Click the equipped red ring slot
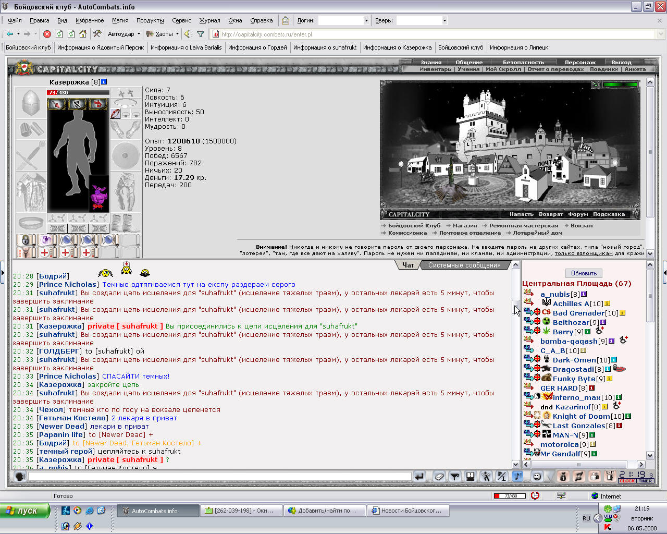This screenshot has width=667, height=534. click(x=115, y=114)
